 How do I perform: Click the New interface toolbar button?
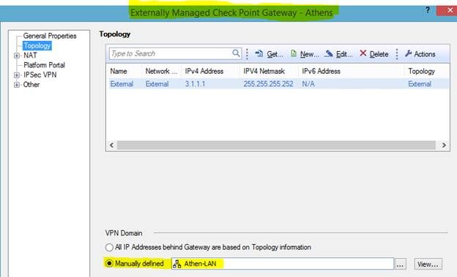[x=305, y=54]
